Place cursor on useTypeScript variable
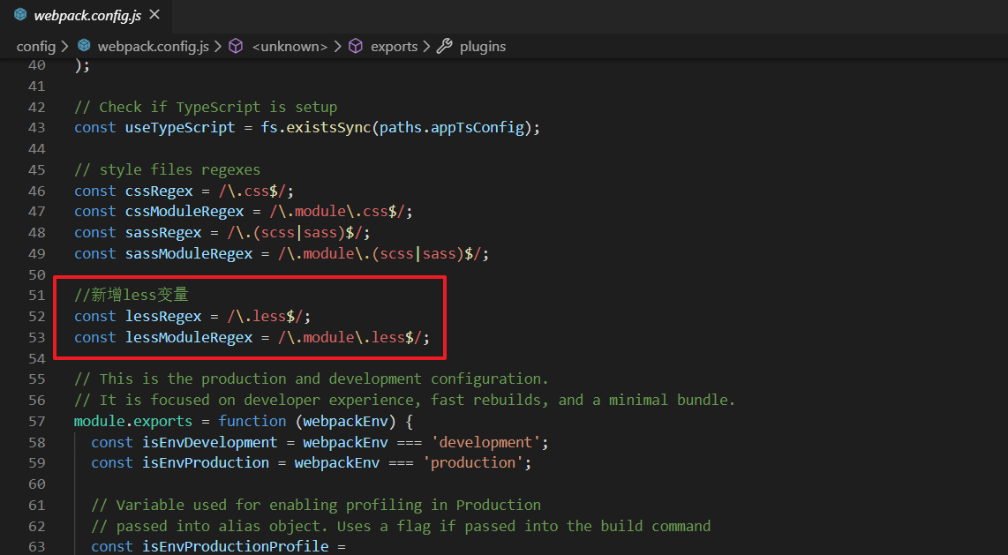This screenshot has width=1008, height=555. click(x=180, y=127)
